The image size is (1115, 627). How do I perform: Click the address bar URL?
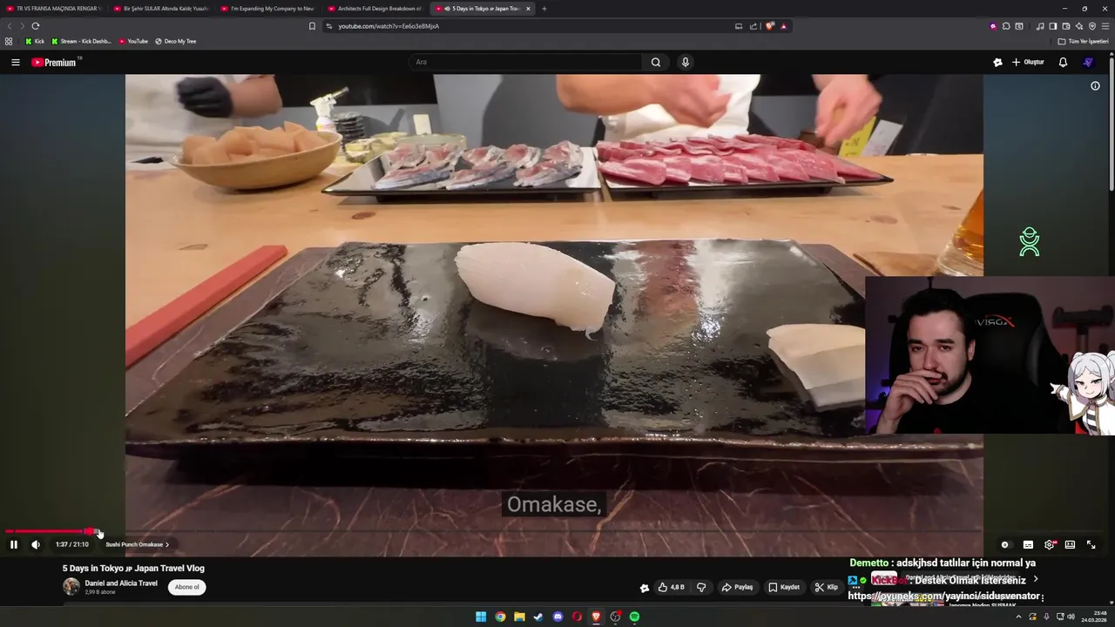tap(389, 26)
